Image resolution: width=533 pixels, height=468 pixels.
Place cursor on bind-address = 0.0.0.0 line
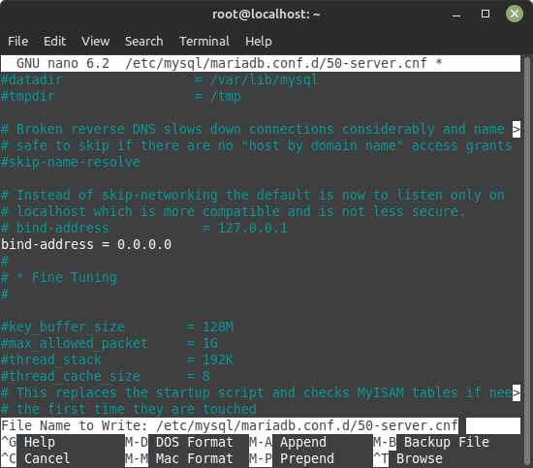[86, 244]
